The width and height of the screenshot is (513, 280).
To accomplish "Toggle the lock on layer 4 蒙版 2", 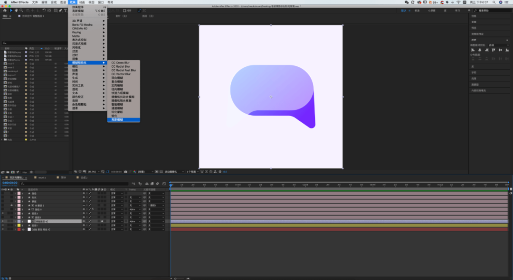I will (x=11, y=205).
